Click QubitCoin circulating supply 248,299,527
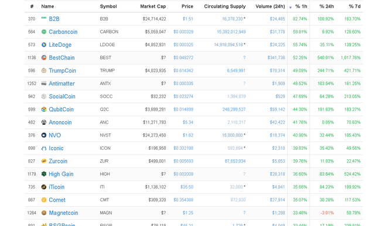375x226 pixels. pyautogui.click(x=234, y=109)
